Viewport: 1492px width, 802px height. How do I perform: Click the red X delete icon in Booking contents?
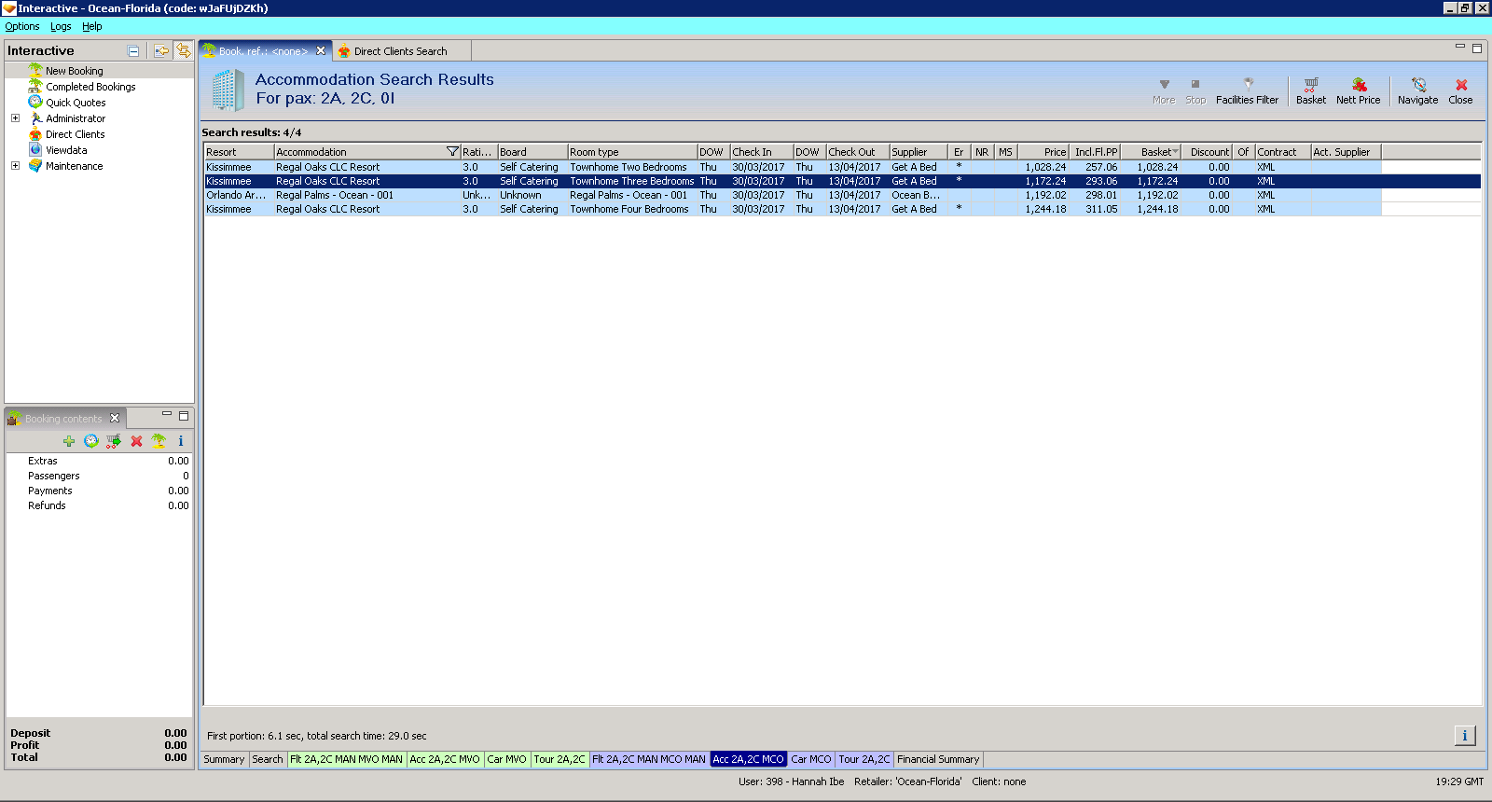tap(136, 441)
